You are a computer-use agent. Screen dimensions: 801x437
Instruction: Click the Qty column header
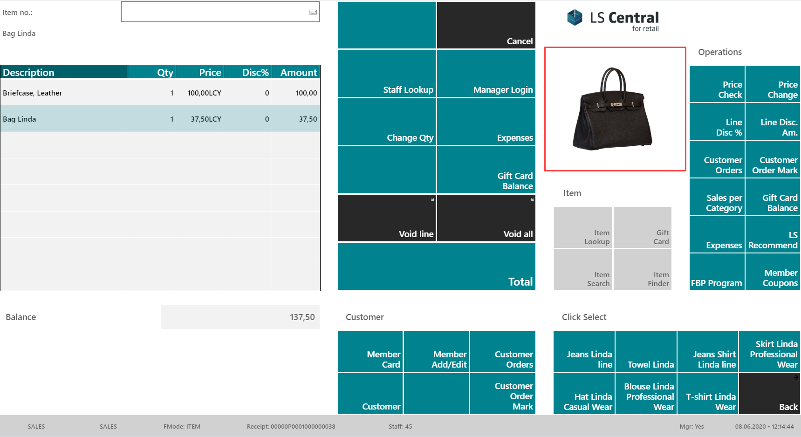click(152, 72)
